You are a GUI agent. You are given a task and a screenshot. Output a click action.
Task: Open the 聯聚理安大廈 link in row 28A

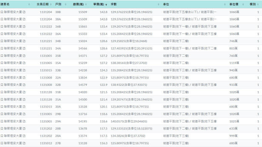pos(13,136)
